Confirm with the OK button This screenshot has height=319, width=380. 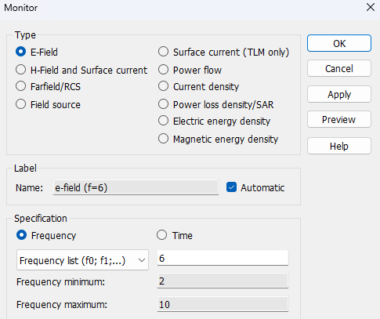339,43
